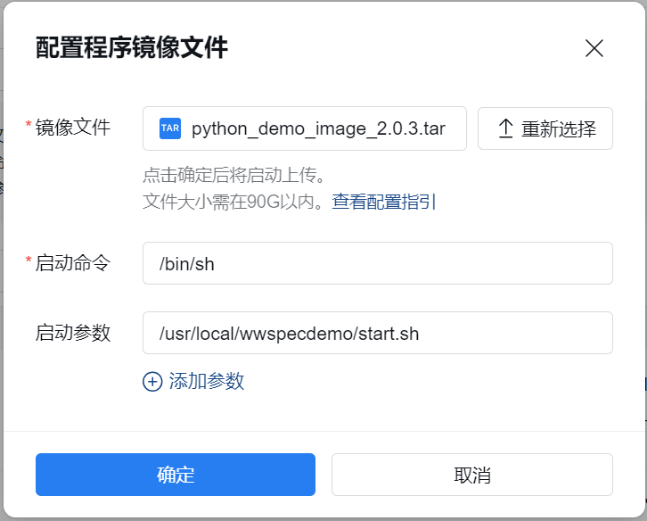The width and height of the screenshot is (647, 521).
Task: Click the circled plus icon for 添加参数
Action: (x=152, y=382)
